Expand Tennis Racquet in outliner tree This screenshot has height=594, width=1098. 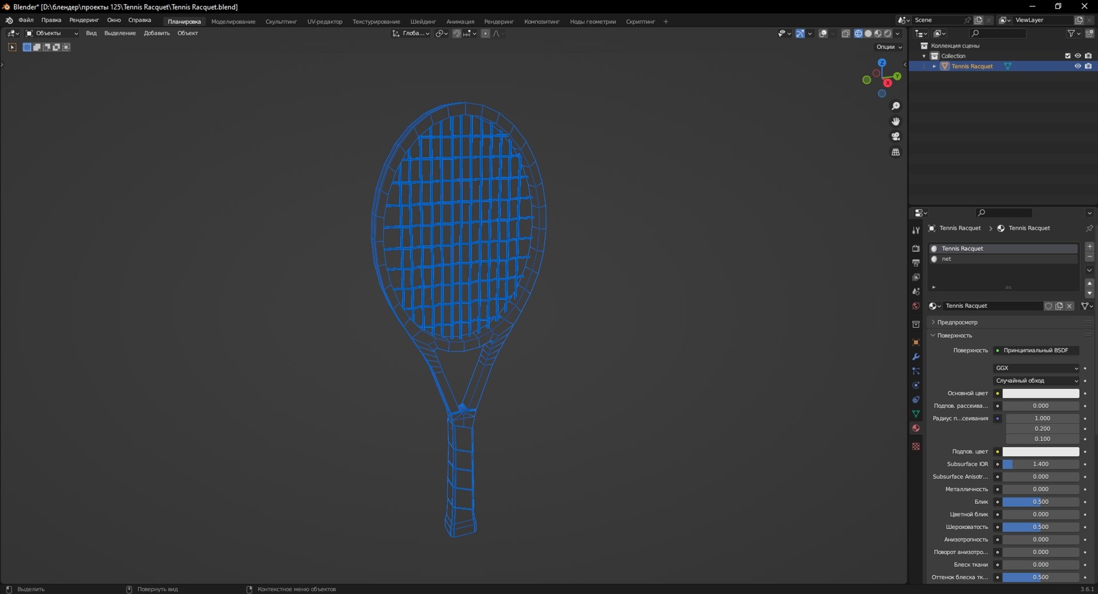934,66
